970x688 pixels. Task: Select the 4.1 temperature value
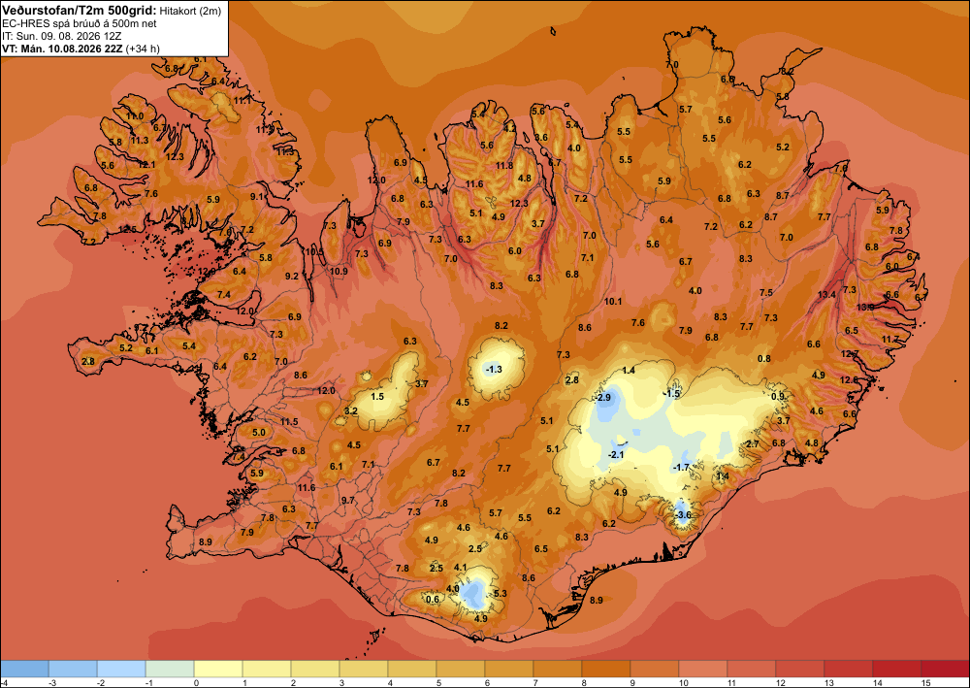click(x=460, y=567)
